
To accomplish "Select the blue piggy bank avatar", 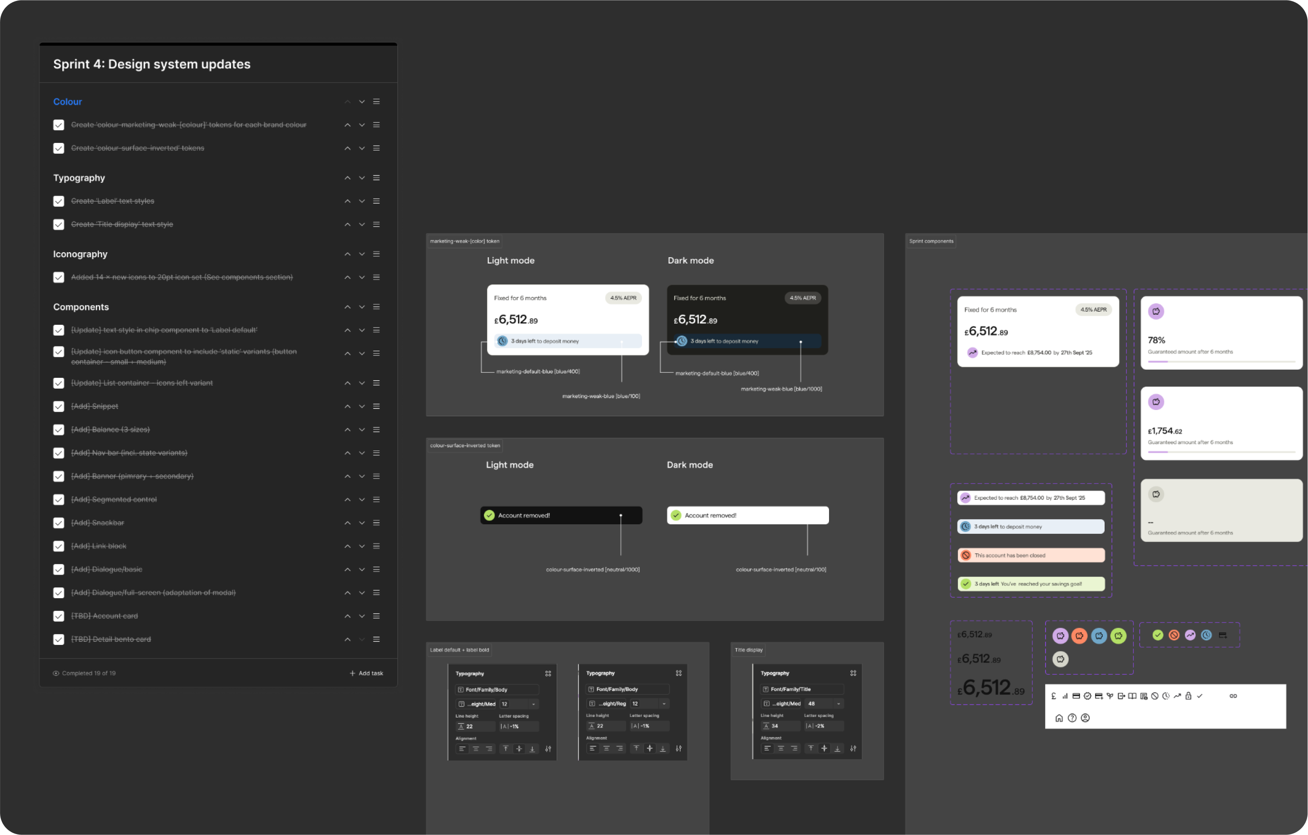I will click(x=1099, y=636).
